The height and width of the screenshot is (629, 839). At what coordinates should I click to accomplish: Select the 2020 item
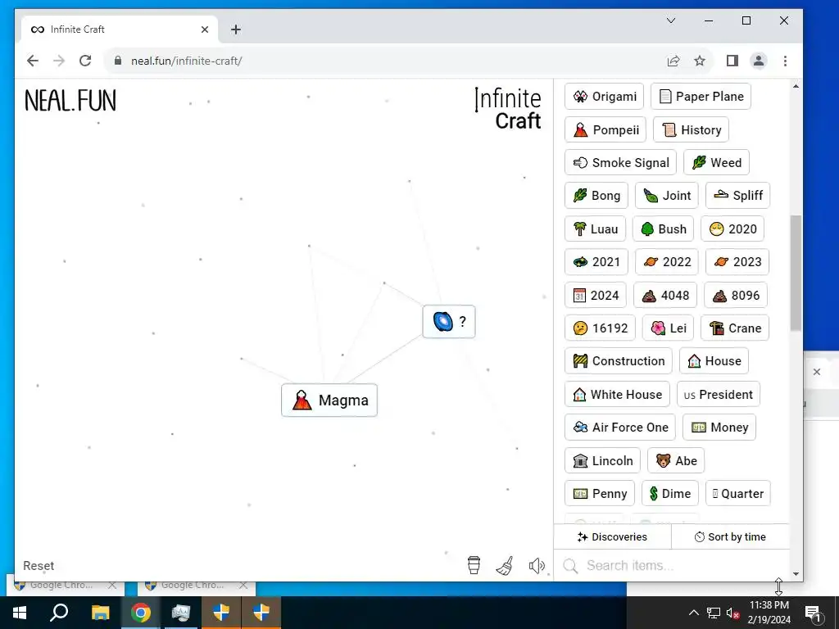(732, 229)
